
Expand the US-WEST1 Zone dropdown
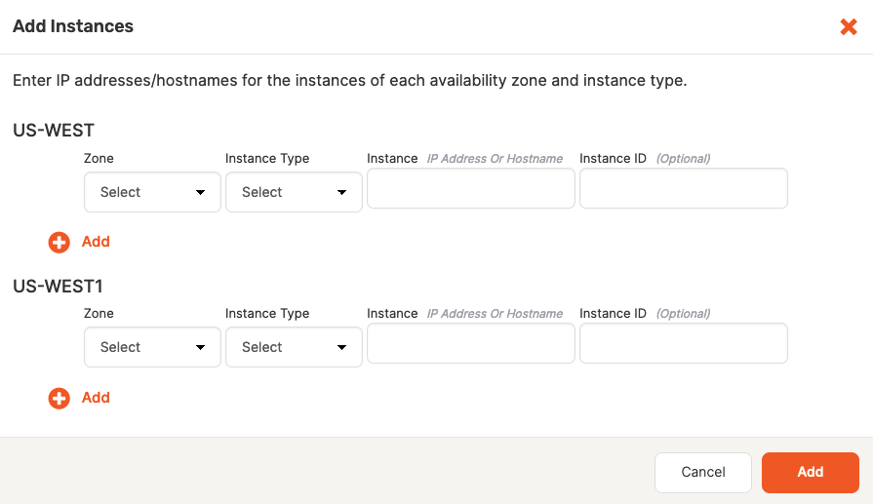(152, 347)
